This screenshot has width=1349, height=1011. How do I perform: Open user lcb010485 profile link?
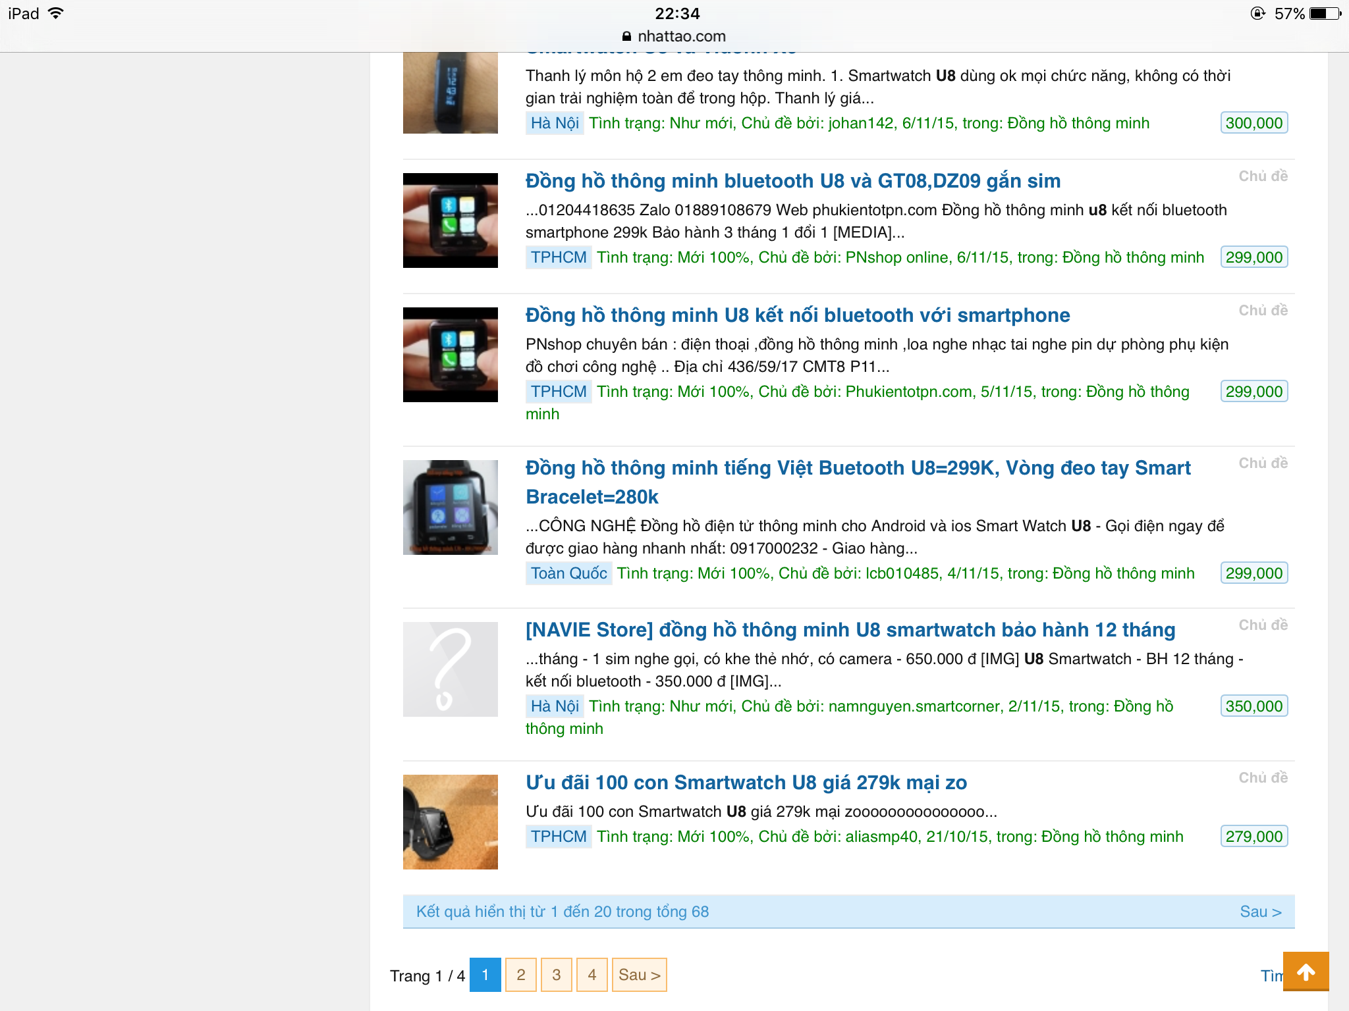point(902,573)
